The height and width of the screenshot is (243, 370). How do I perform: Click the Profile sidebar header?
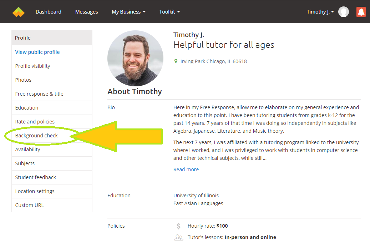(52, 38)
